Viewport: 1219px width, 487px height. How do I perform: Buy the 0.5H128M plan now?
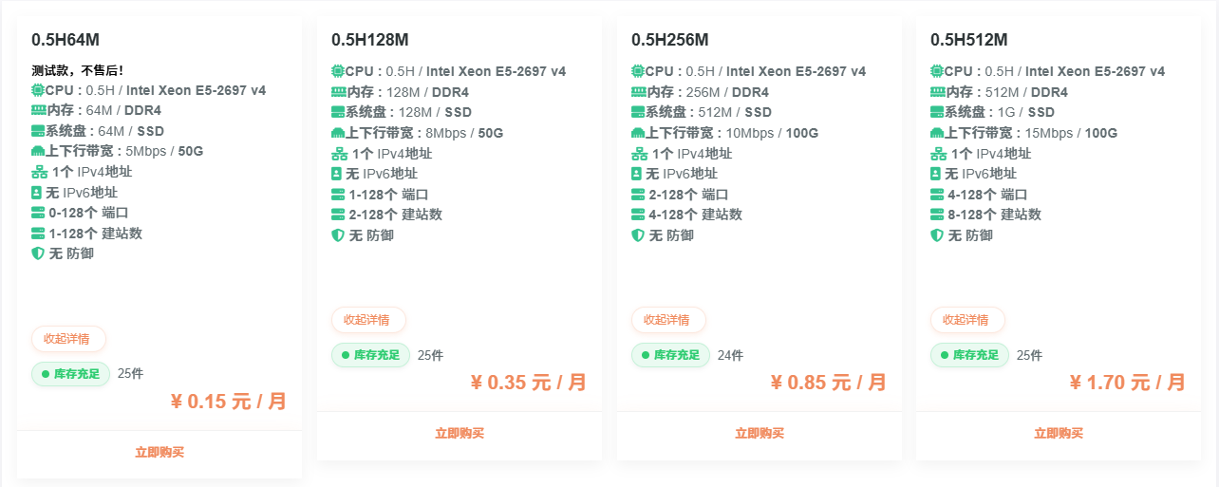coord(459,433)
